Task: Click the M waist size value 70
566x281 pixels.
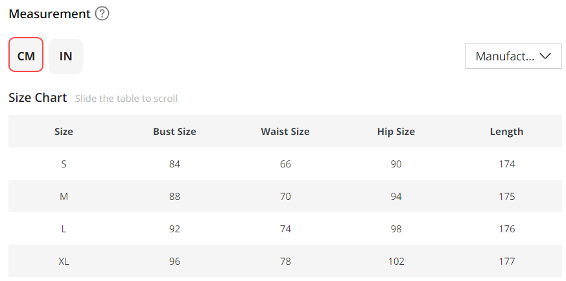Action: coord(285,197)
